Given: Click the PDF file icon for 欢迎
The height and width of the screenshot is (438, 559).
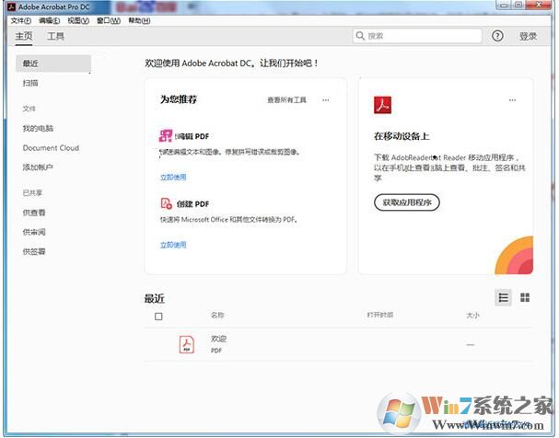Looking at the screenshot, I should [x=186, y=344].
